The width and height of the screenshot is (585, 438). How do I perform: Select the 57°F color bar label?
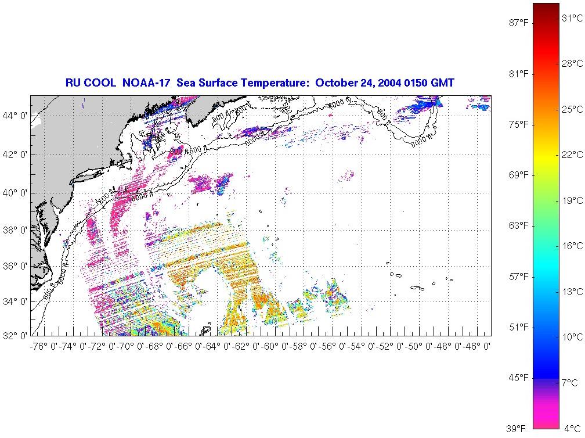pos(519,277)
